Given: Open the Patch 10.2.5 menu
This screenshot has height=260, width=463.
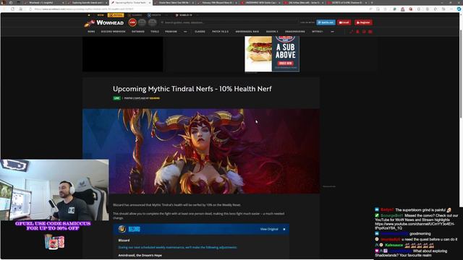Looking at the screenshot, I should coord(220,32).
